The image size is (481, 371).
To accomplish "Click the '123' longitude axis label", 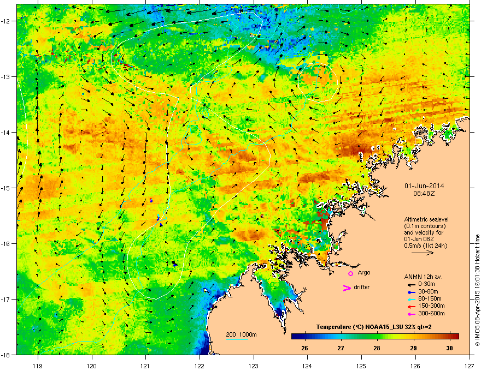I will [254, 366].
